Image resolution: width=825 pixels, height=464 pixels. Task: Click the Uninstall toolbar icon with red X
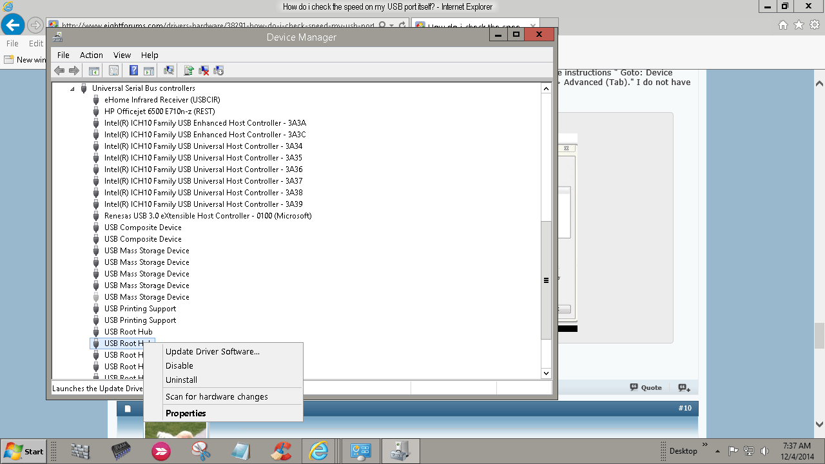pyautogui.click(x=204, y=70)
